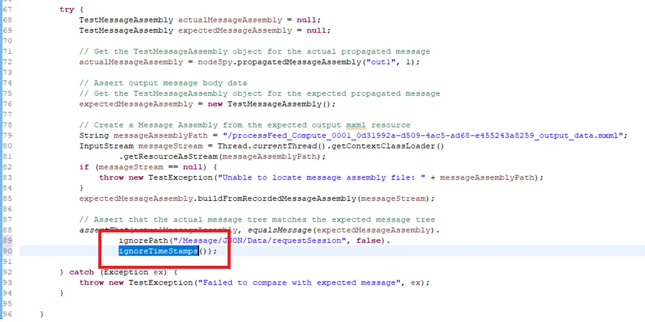Click the closing brace on line 84

coord(82,188)
